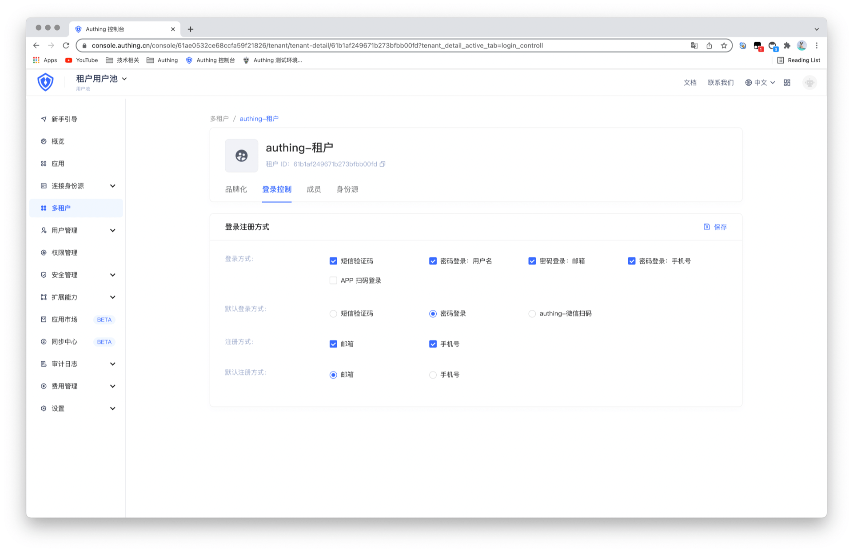The width and height of the screenshot is (853, 552).
Task: Click the translate page icon in address bar
Action: (x=694, y=45)
